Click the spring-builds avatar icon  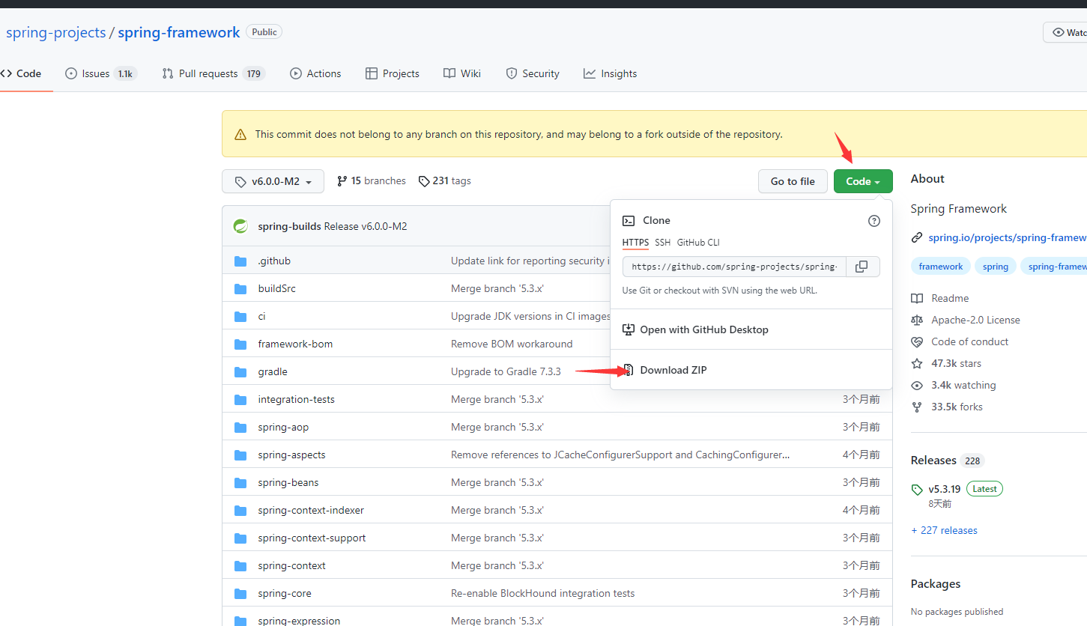pos(240,226)
